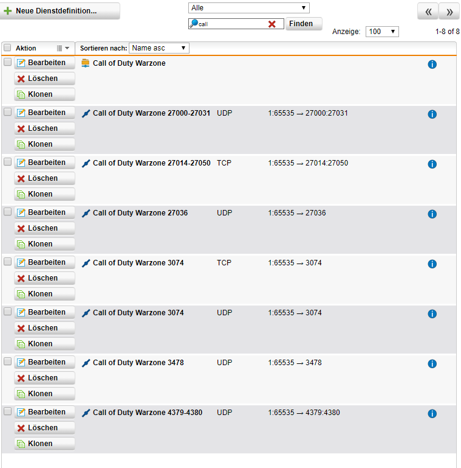Show info for Warzone 27014-27050 TCP service
Screen dimensions: 461x468
coord(432,164)
